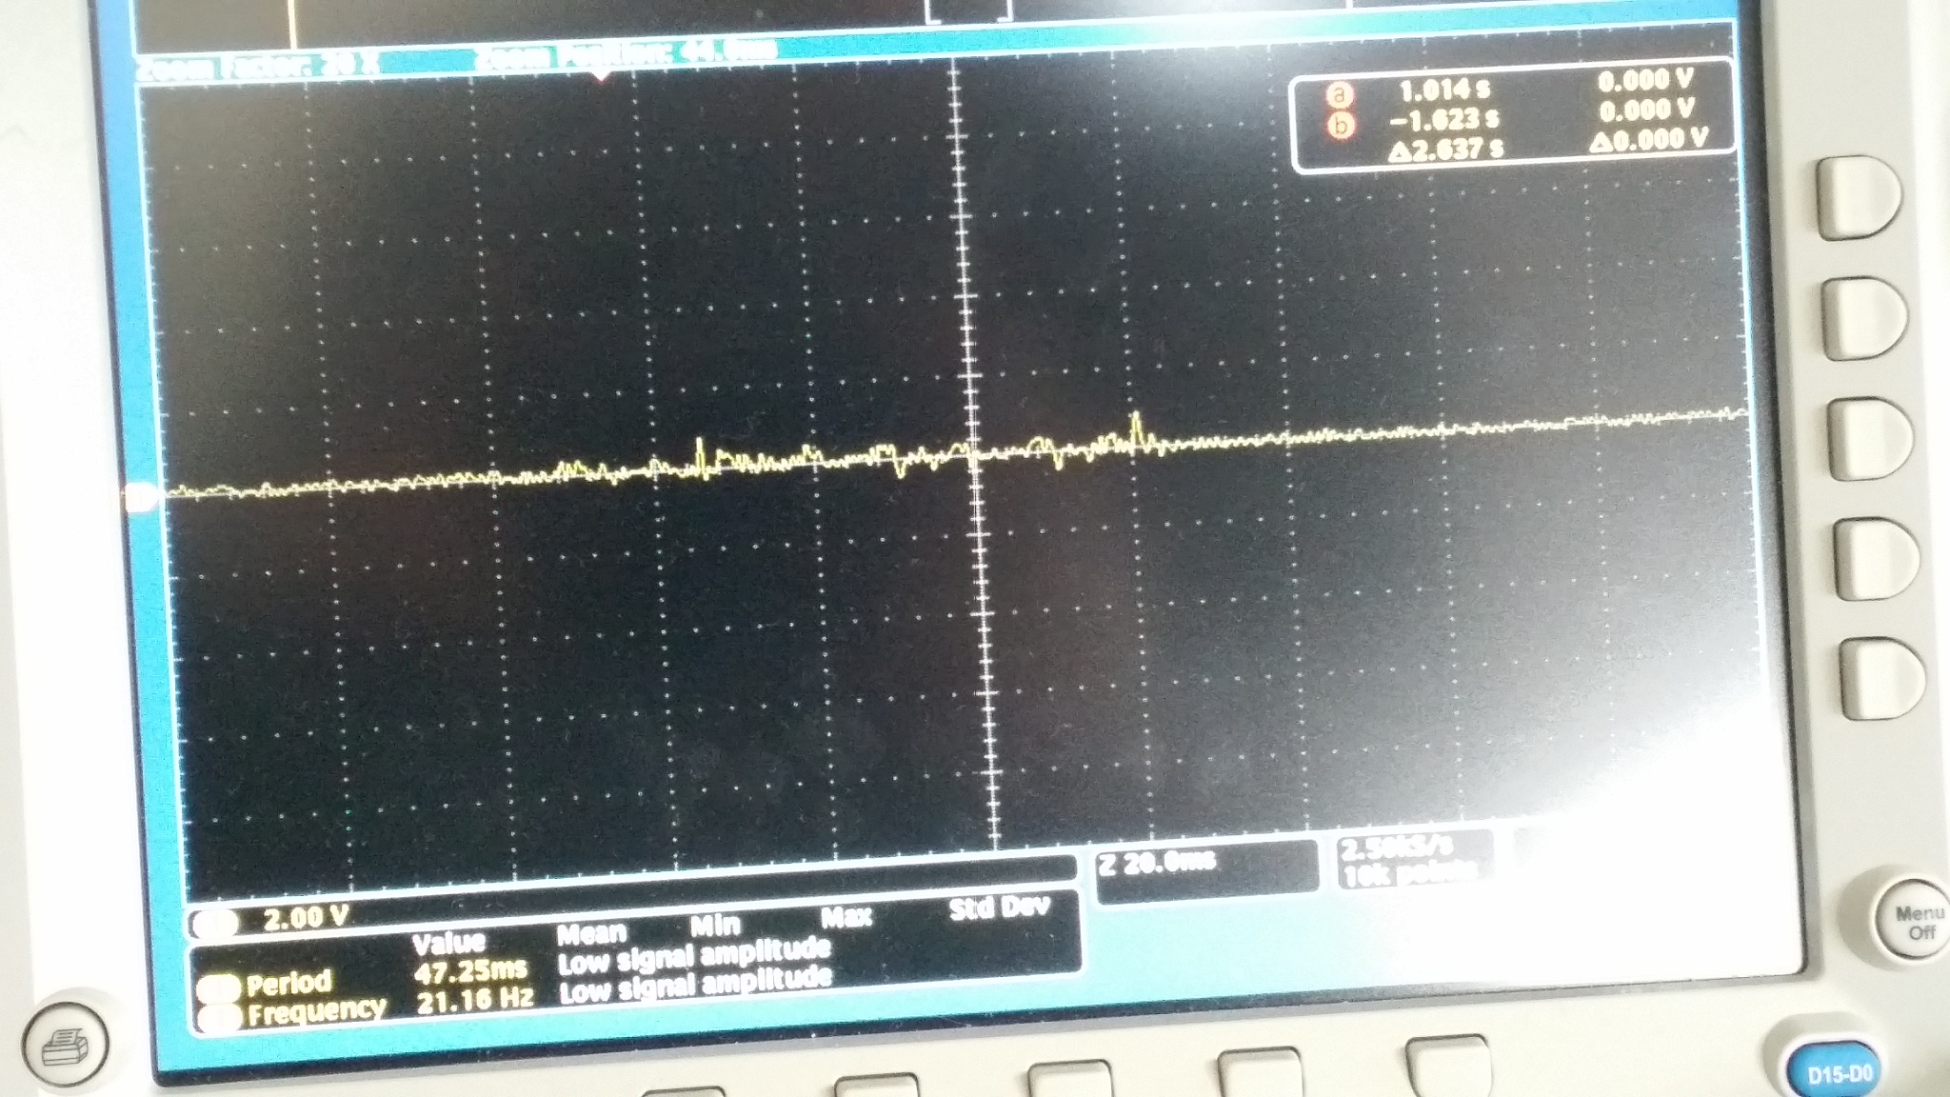The height and width of the screenshot is (1097, 1950).
Task: Tap the yellow badge beside Frequency measurement
Action: (x=220, y=1019)
